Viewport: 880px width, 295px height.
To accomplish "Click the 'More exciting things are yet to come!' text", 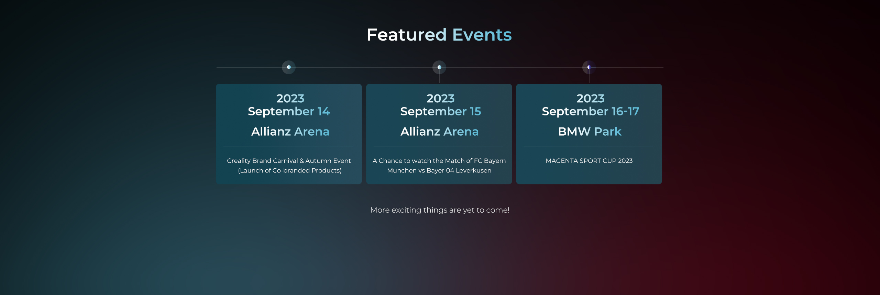I will tap(440, 210).
